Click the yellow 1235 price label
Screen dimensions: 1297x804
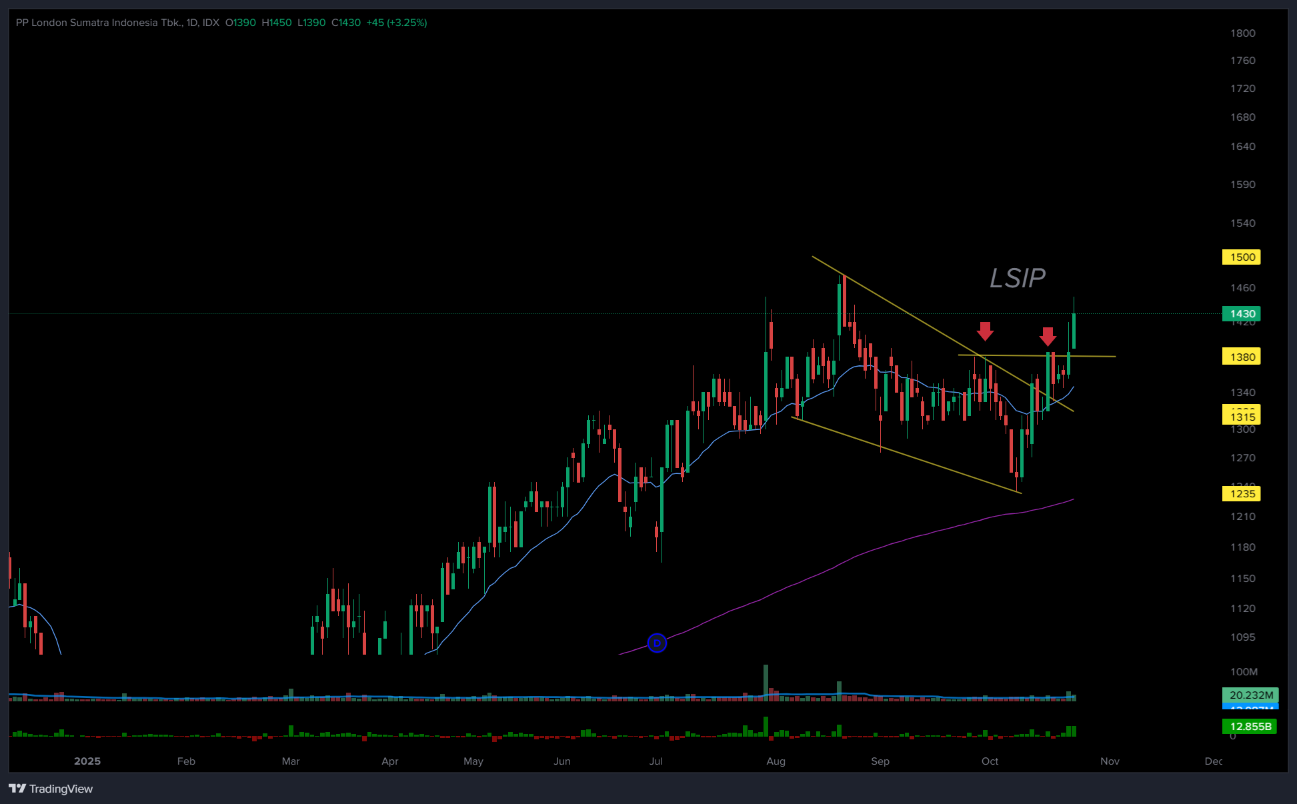click(1242, 493)
